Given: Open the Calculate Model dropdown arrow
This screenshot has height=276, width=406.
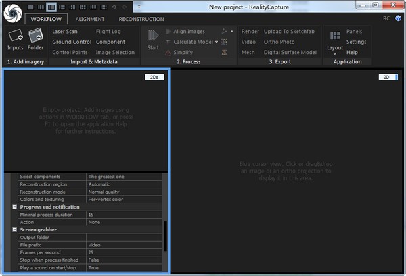Looking at the screenshot, I should 217,42.
